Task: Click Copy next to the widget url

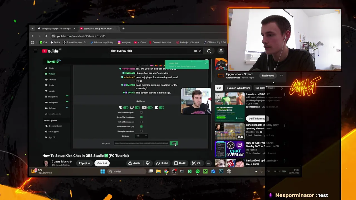Action: [x=174, y=143]
